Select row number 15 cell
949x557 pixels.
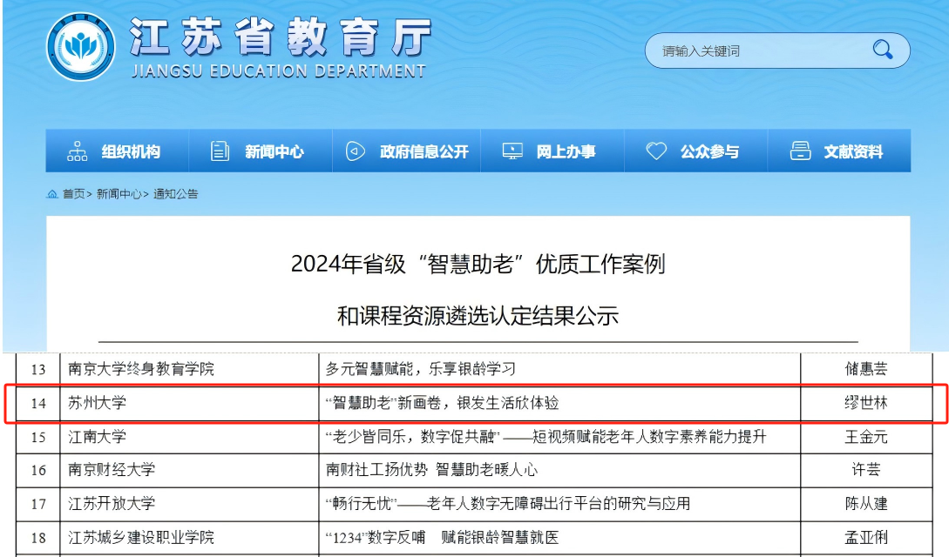38,437
